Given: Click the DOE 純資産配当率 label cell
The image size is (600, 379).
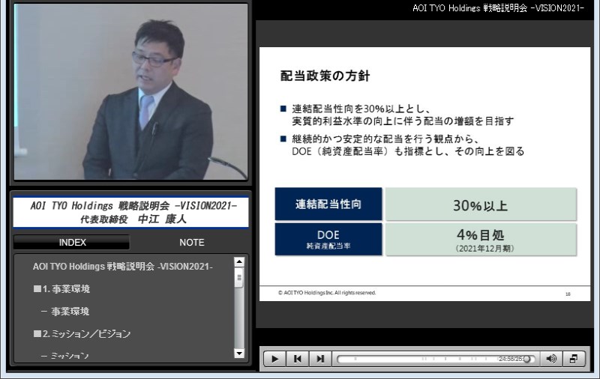Looking at the screenshot, I should click(328, 239).
